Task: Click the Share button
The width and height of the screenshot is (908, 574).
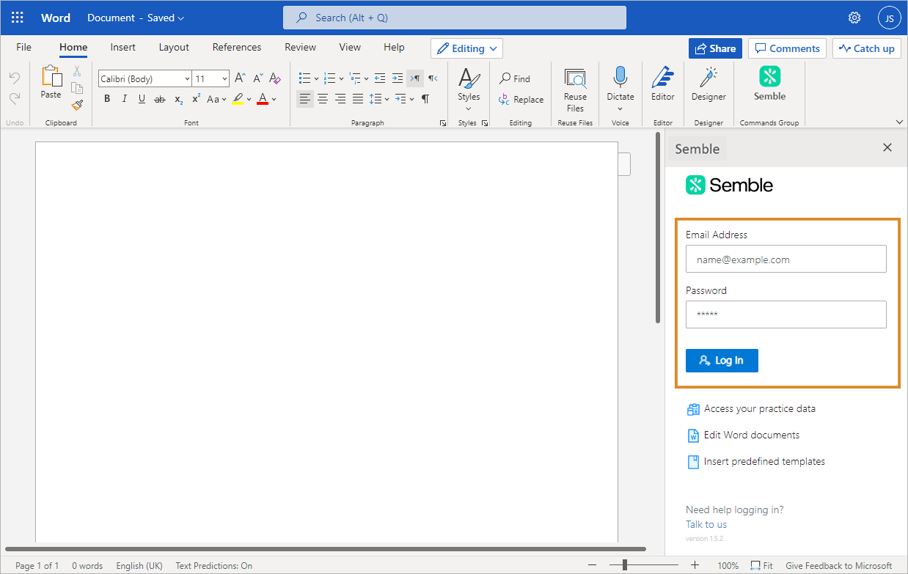Action: coord(715,48)
